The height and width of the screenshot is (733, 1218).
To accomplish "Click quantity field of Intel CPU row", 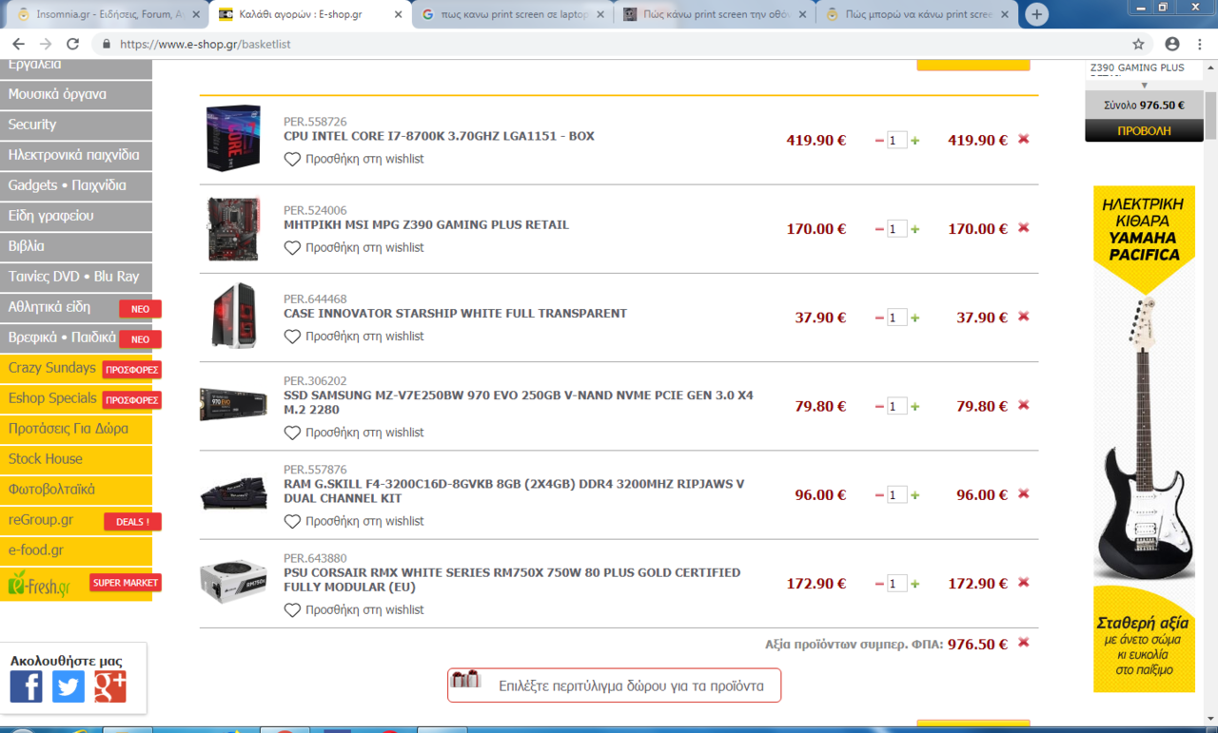I will [896, 141].
